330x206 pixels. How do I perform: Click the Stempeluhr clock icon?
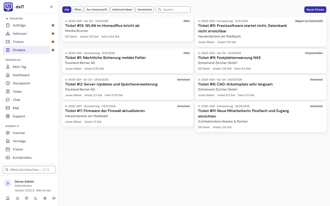pos(8,83)
